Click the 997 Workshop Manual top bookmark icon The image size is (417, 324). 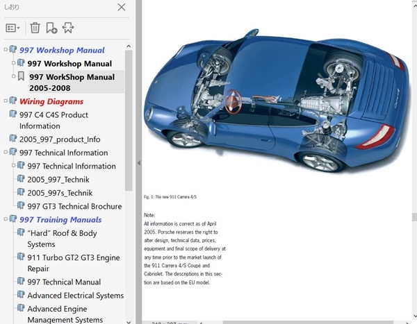click(13, 49)
